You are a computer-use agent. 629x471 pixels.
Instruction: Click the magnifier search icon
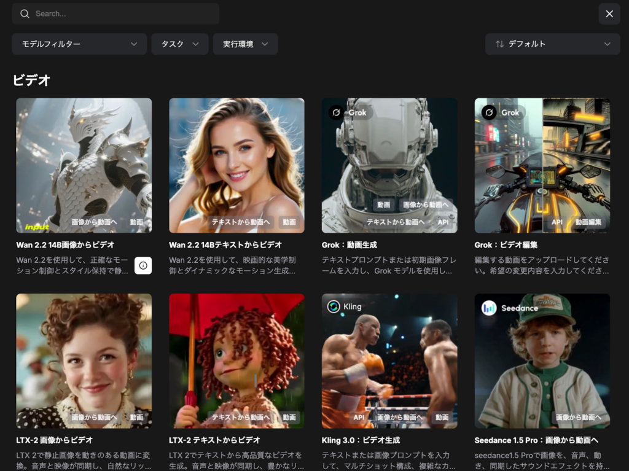(x=25, y=14)
